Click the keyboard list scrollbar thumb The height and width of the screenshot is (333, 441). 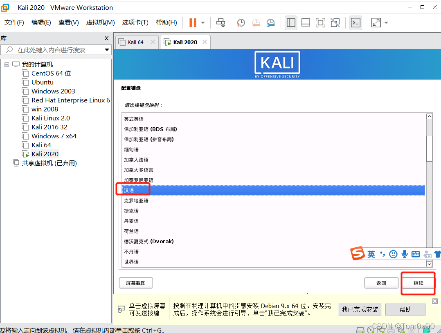[429, 149]
